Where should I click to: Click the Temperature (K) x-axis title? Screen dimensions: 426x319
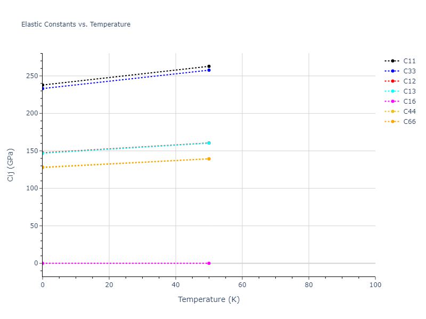tap(209, 300)
